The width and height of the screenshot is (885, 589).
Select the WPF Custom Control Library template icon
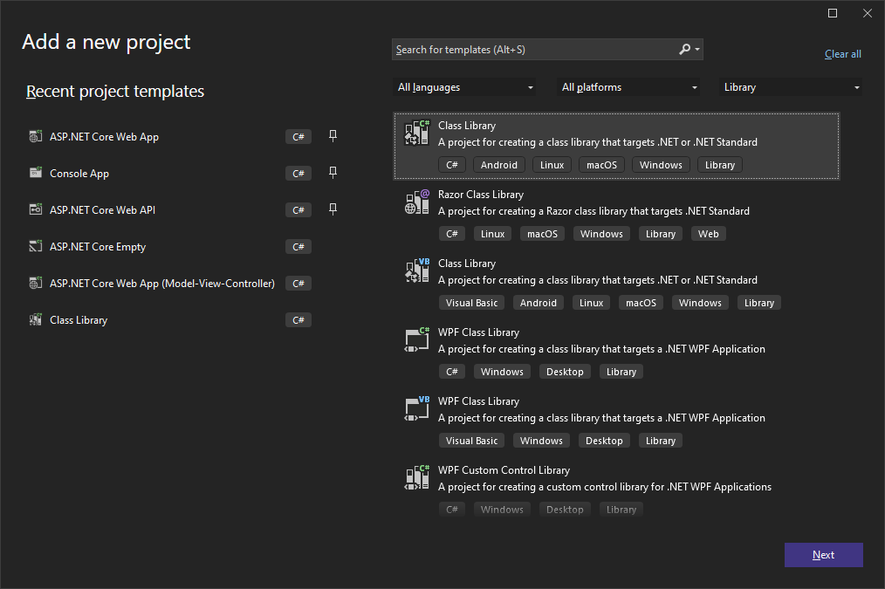click(x=417, y=477)
